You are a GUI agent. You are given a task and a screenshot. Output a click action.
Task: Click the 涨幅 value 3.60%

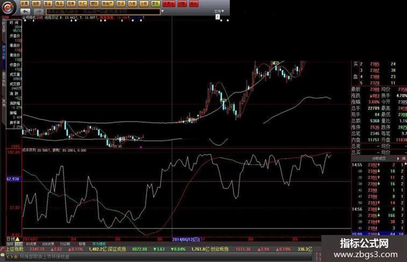[373, 102]
